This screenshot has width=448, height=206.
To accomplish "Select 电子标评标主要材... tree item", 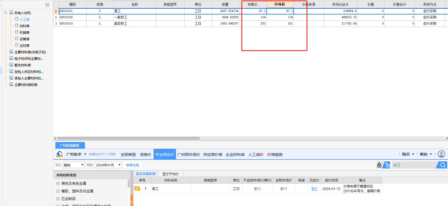I will tap(29, 59).
